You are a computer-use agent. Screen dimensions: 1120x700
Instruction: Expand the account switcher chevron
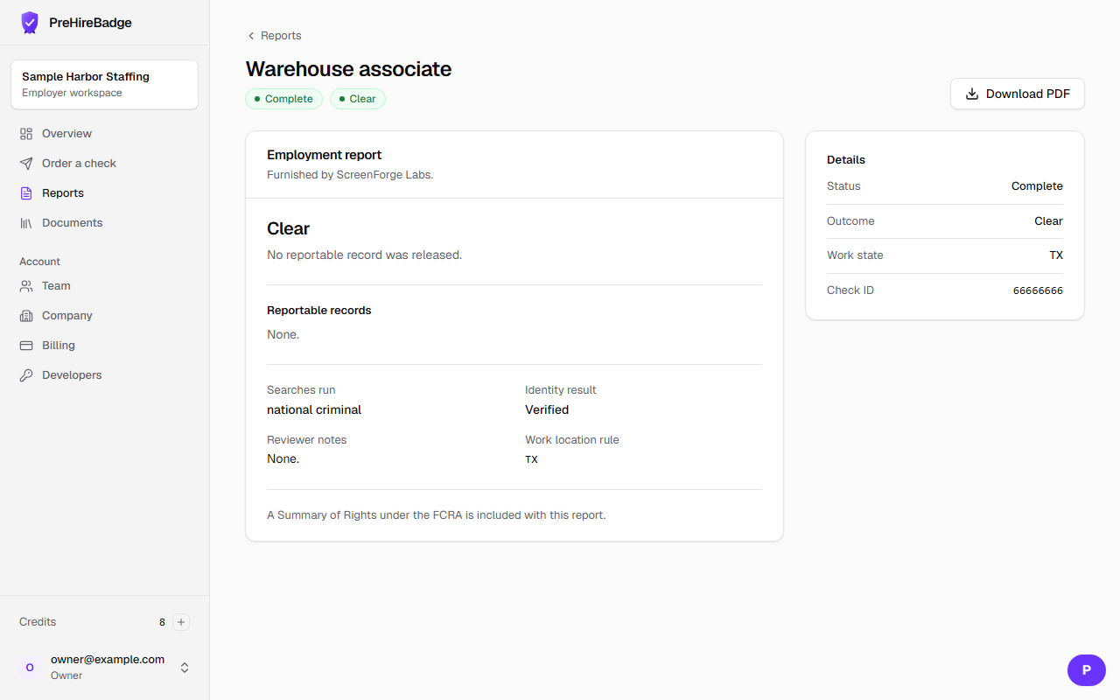click(x=185, y=668)
